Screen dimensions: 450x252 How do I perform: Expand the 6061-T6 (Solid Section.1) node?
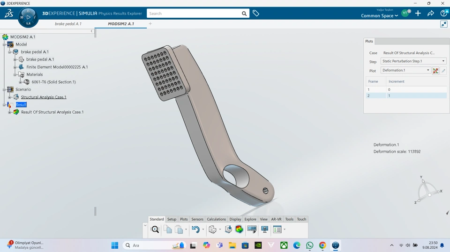[20, 82]
